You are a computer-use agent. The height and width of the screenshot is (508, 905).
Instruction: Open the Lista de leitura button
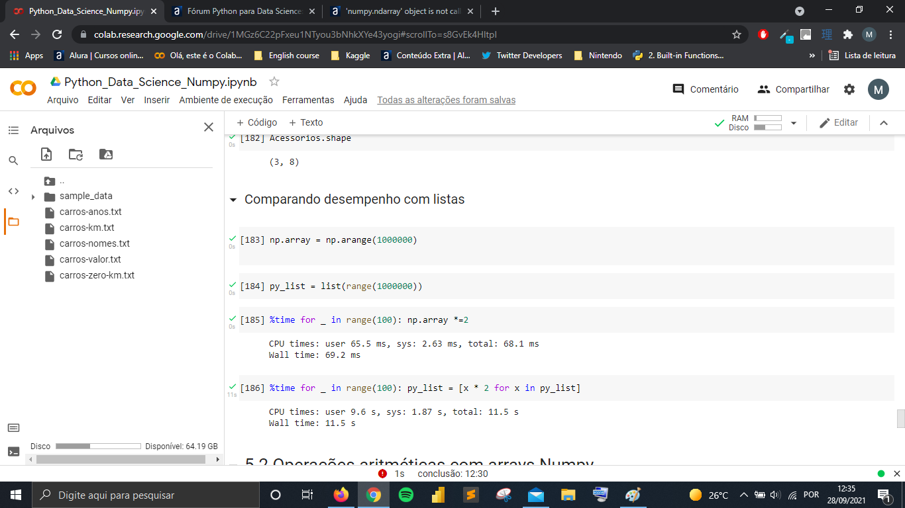[862, 56]
